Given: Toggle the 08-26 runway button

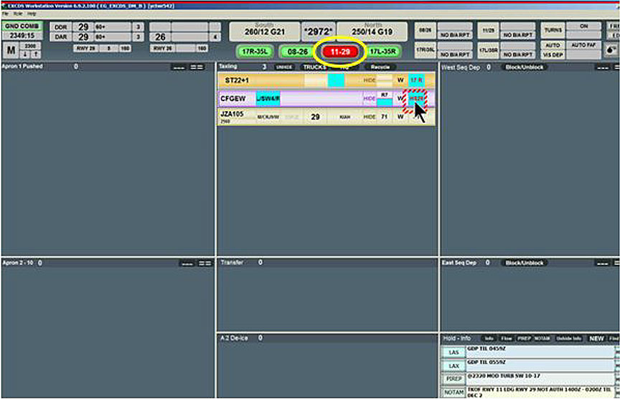Looking at the screenshot, I should (x=298, y=52).
